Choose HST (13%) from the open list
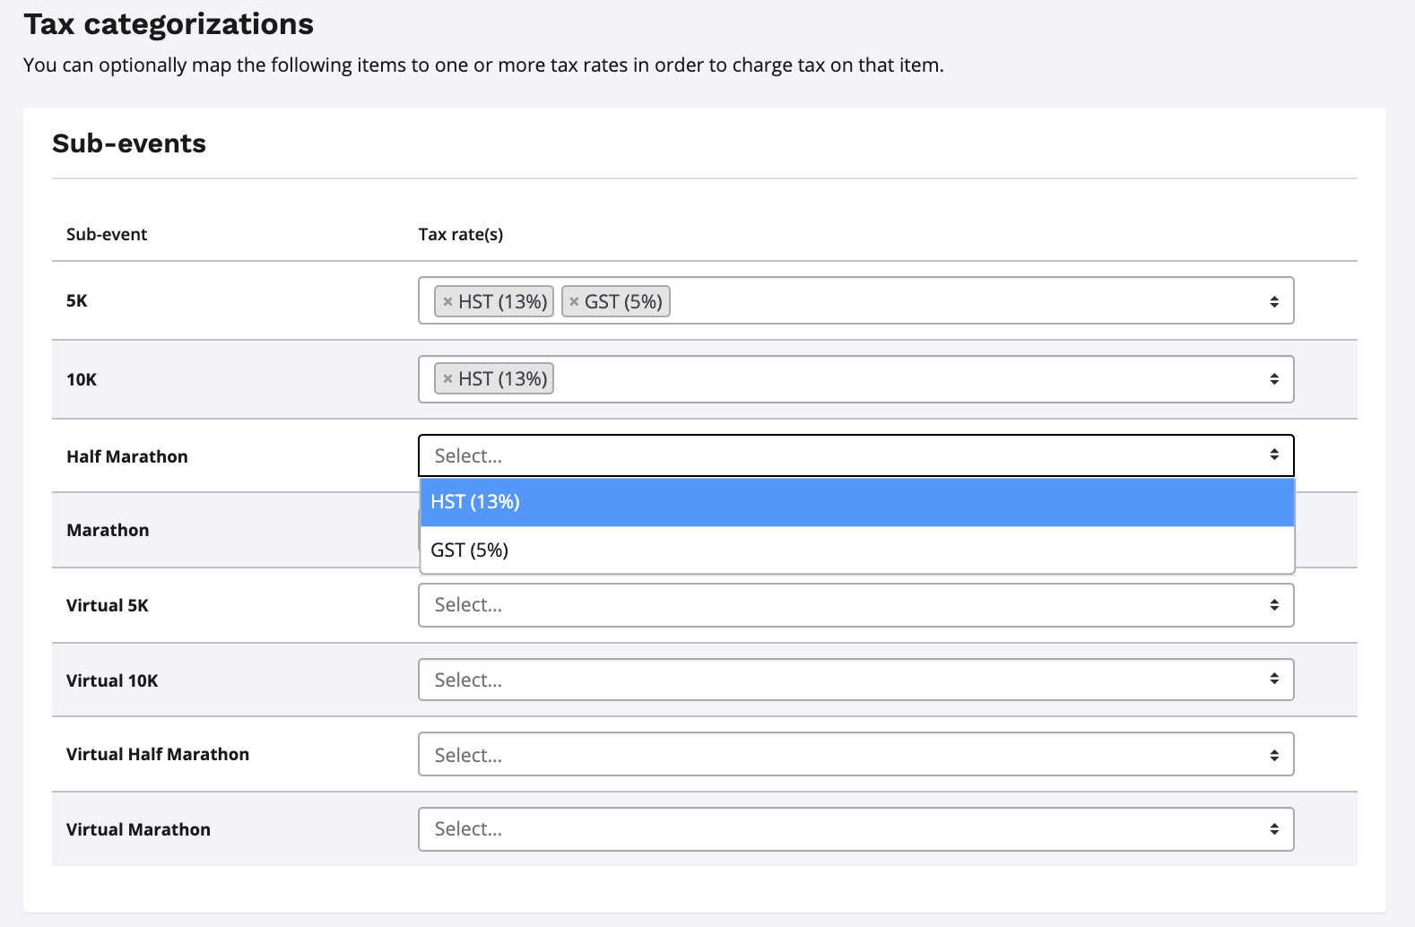The height and width of the screenshot is (927, 1415). [856, 502]
